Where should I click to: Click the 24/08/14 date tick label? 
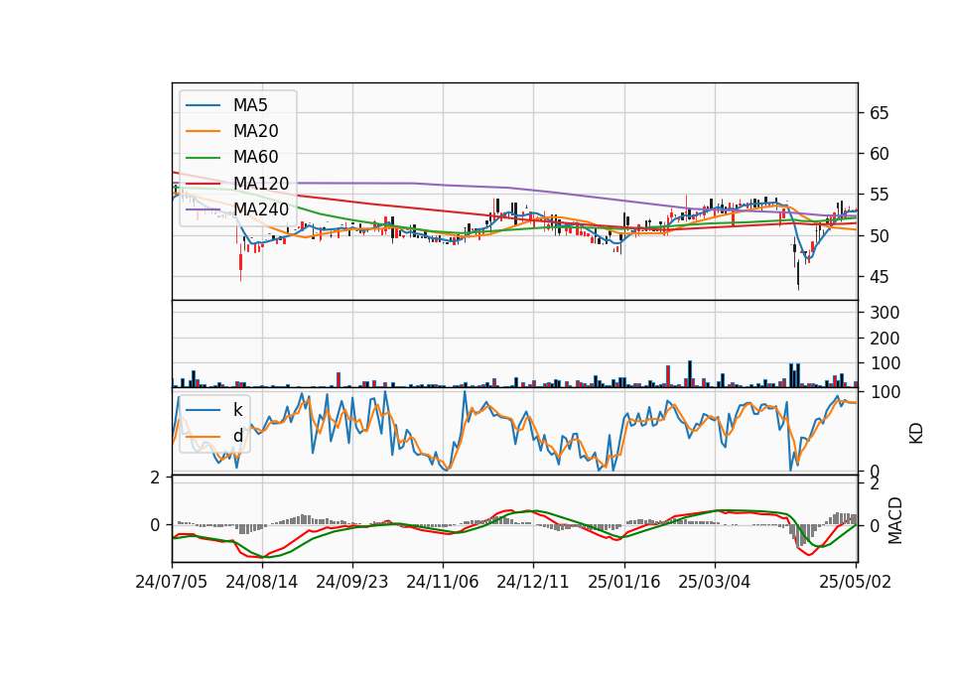point(262,583)
